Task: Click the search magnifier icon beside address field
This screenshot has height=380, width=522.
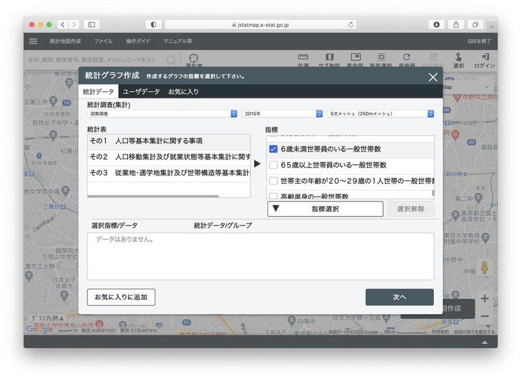Action: coord(172,60)
